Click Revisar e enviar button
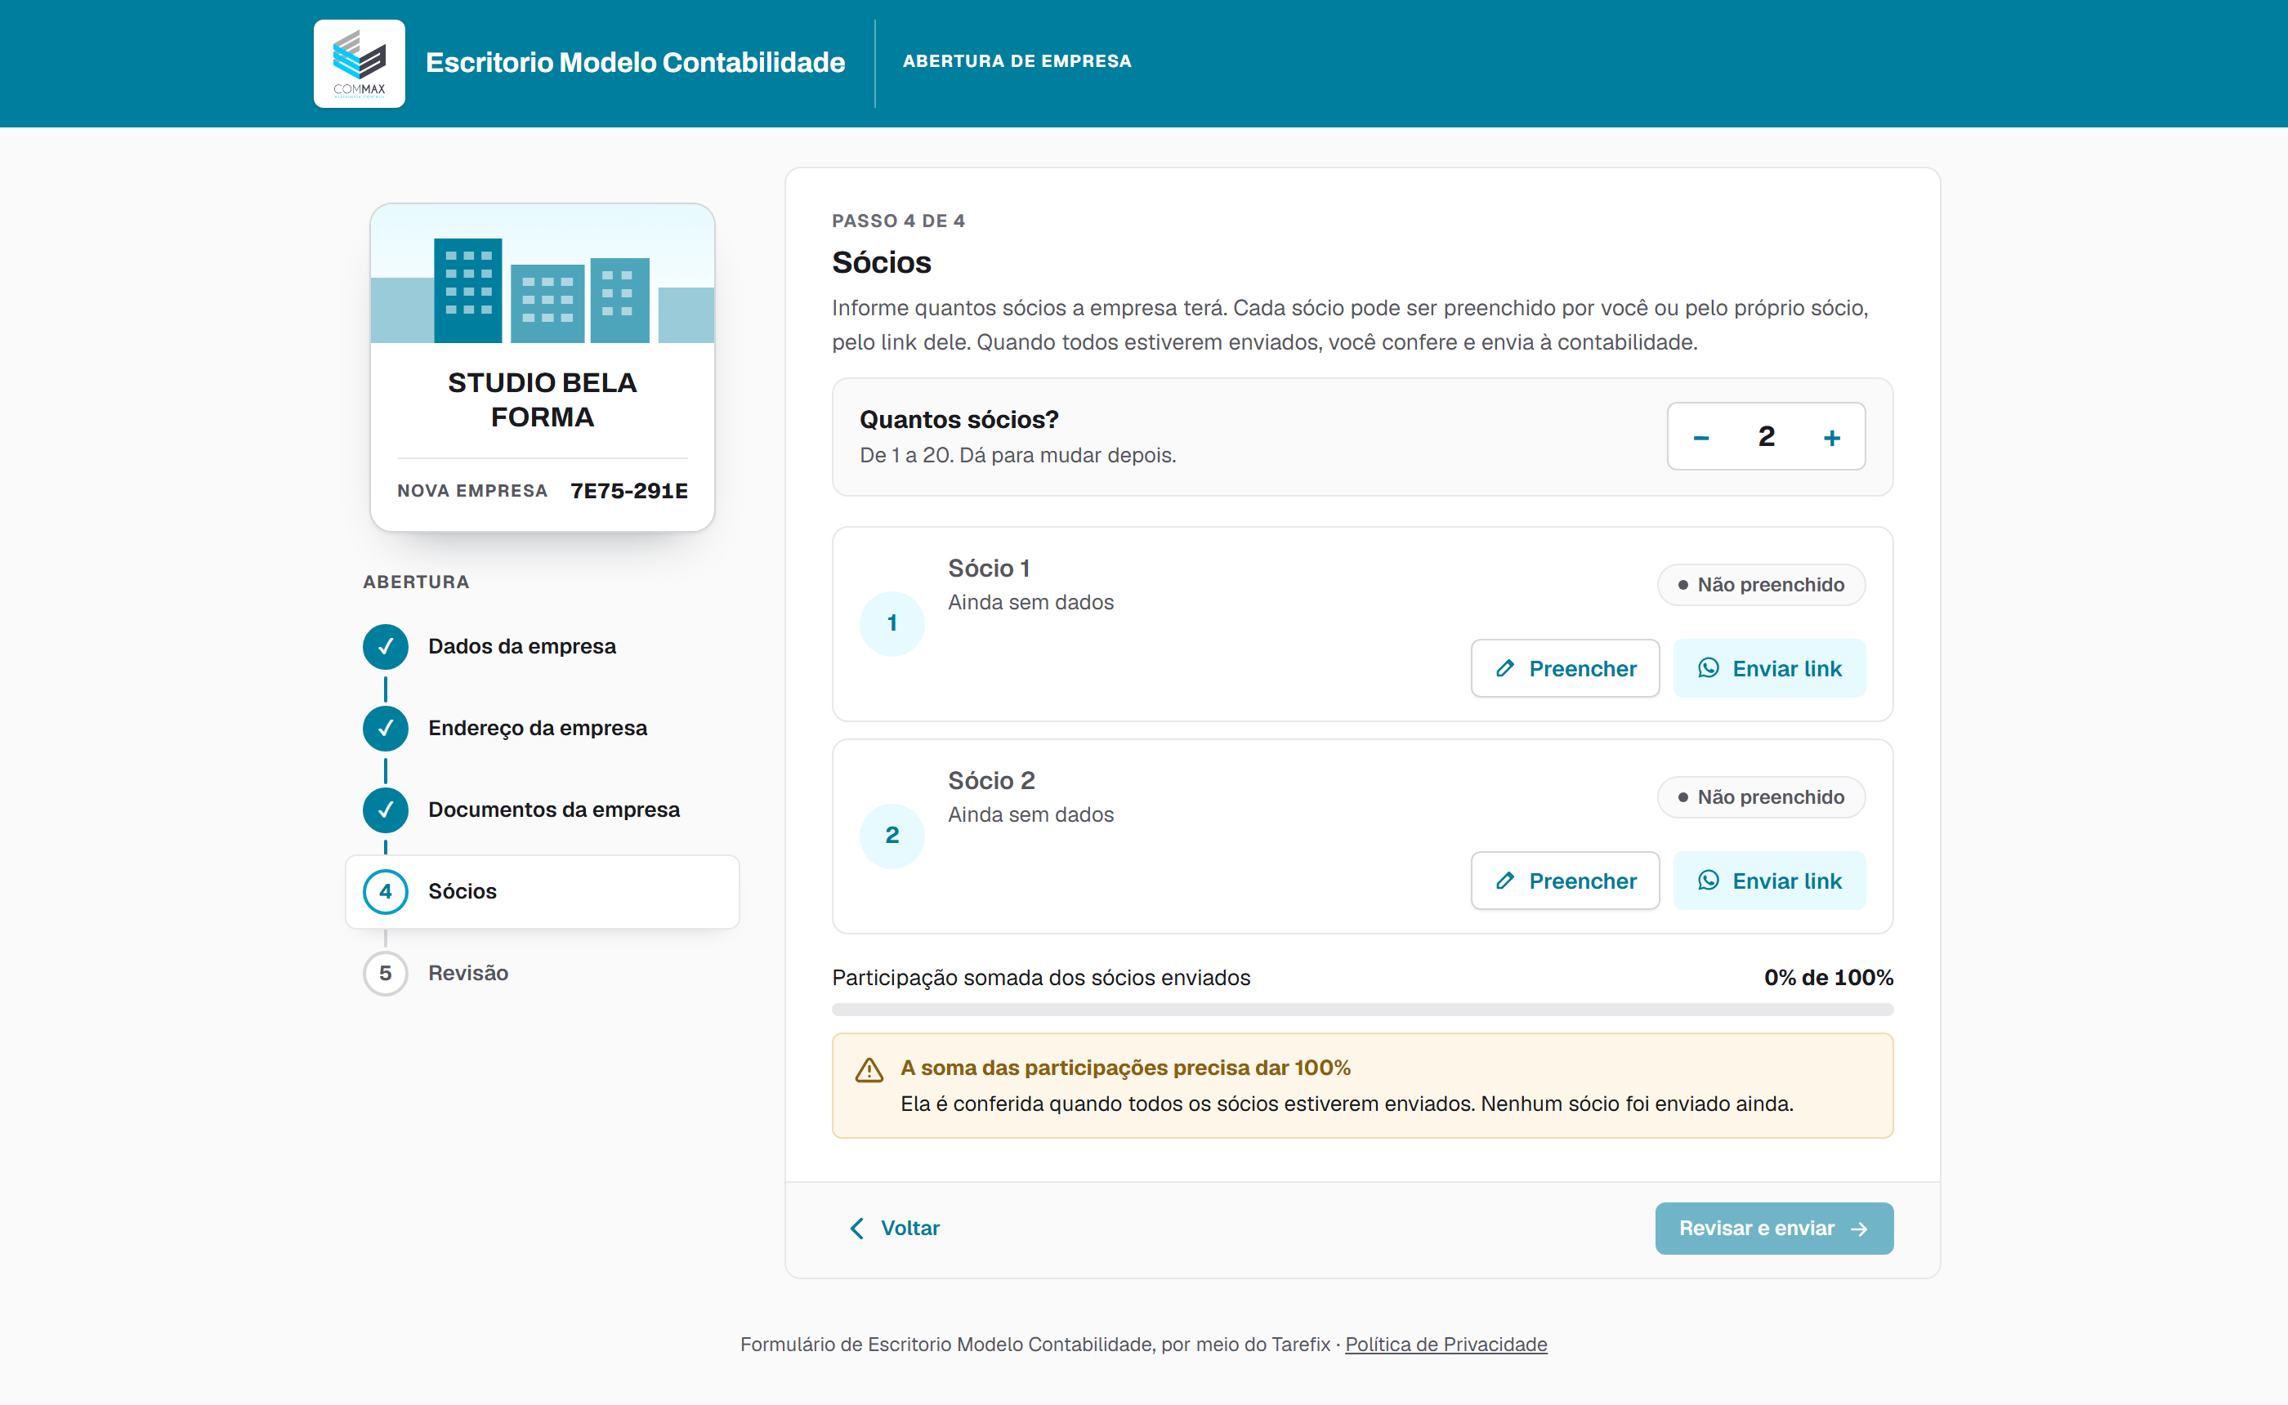The image size is (2288, 1405). pos(1773,1228)
